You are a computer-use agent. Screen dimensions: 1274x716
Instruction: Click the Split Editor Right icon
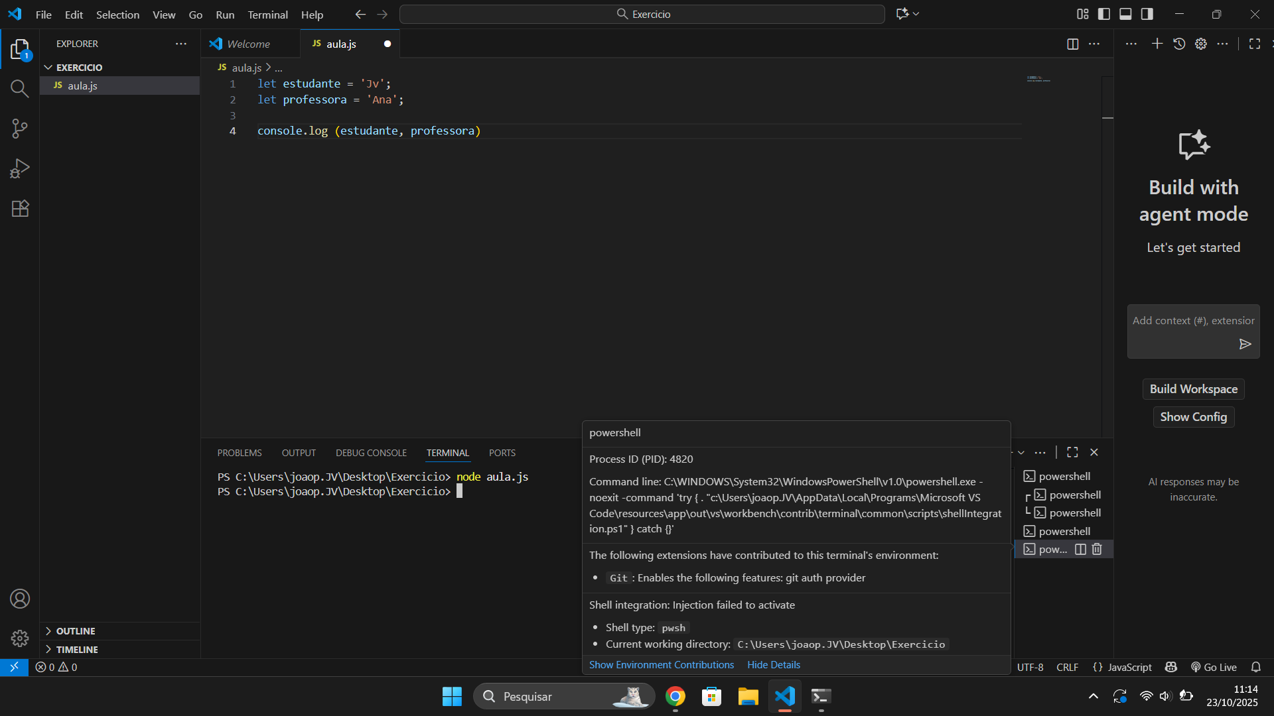1072,44
